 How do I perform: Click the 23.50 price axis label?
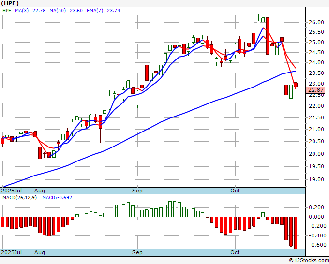coord(316,73)
